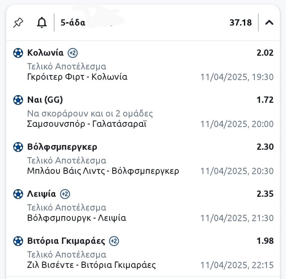Image resolution: width=286 pixels, height=279 pixels.
Task: Click soccer ball icon beside Ναι (GG)
Action: coord(18,100)
